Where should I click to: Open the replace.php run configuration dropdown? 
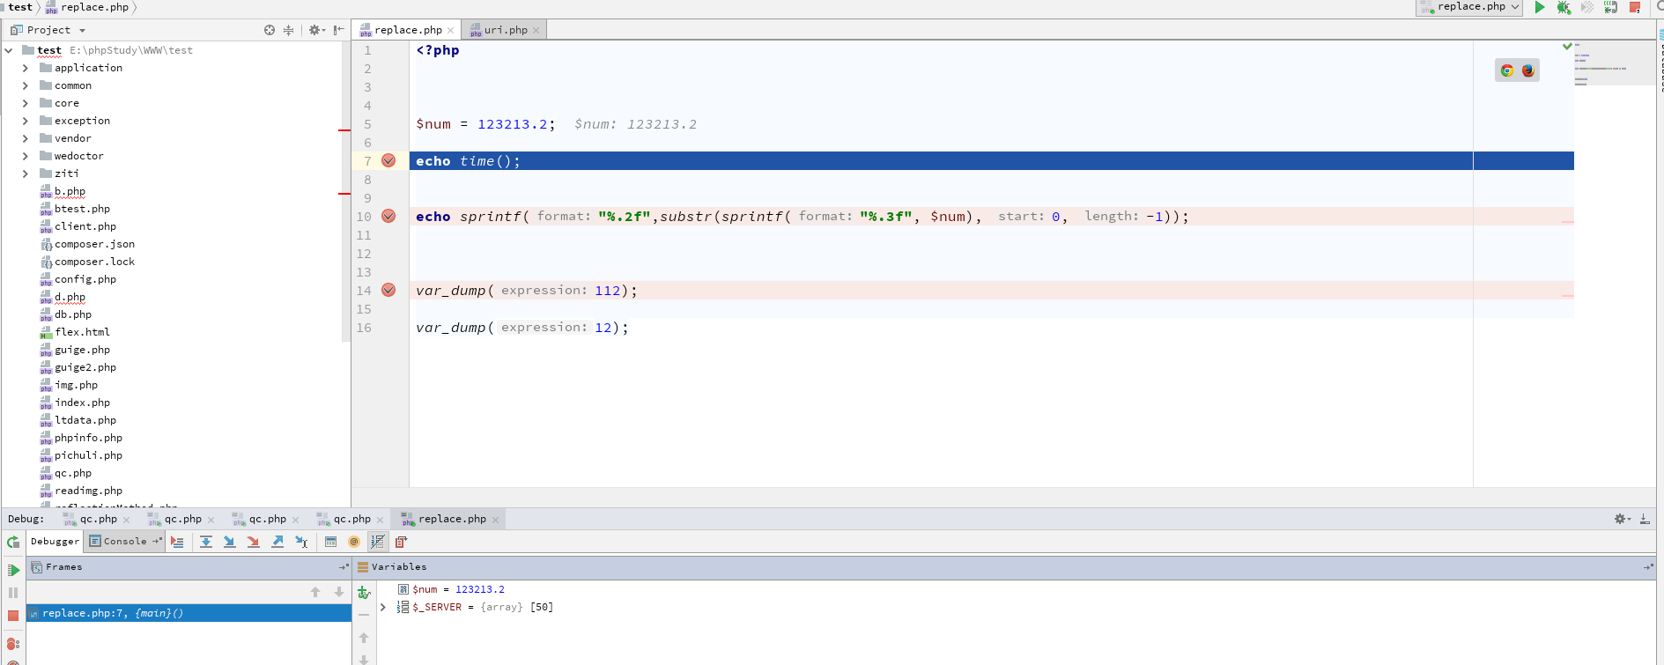tap(1470, 7)
